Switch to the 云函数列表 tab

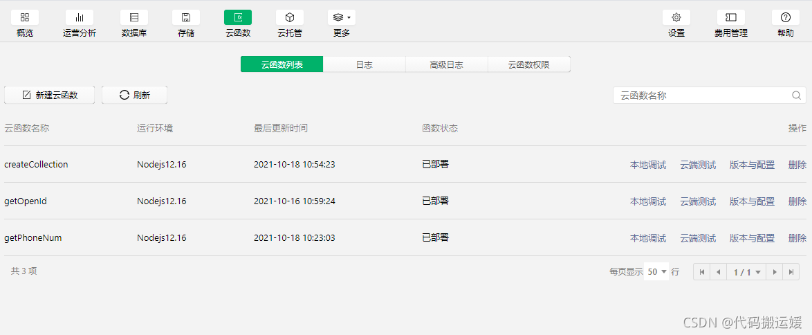[282, 65]
